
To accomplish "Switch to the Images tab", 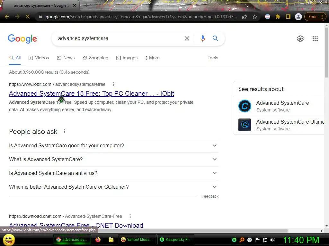I will (127, 58).
